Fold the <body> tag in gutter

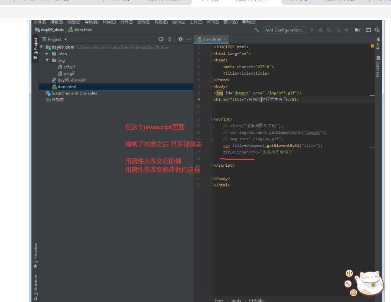pos(212,87)
